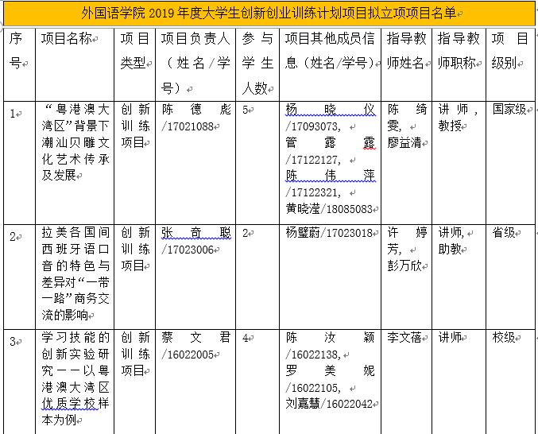
Task: Click the 项目级别 header cell
Action: 509,51
